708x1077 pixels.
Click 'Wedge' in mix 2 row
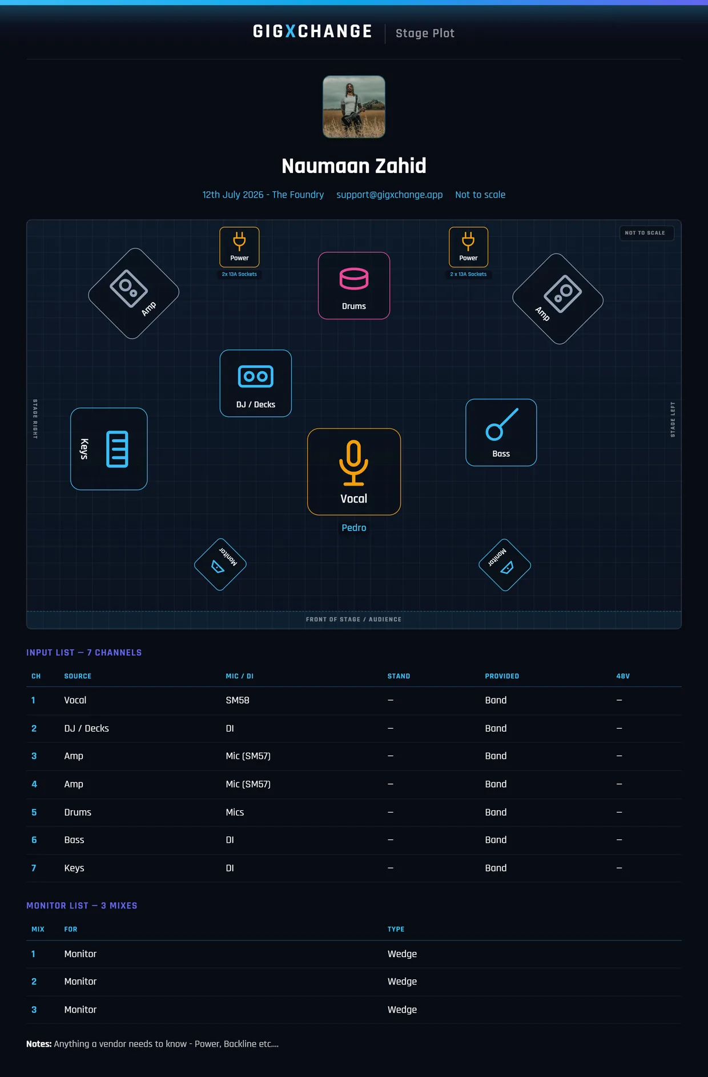pyautogui.click(x=402, y=982)
